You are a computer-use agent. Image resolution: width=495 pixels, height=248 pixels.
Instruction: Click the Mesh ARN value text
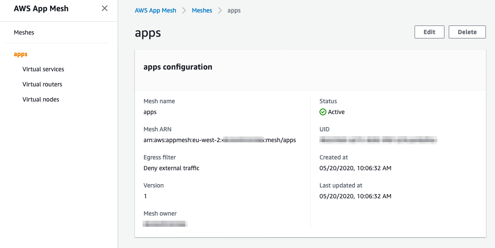click(220, 140)
